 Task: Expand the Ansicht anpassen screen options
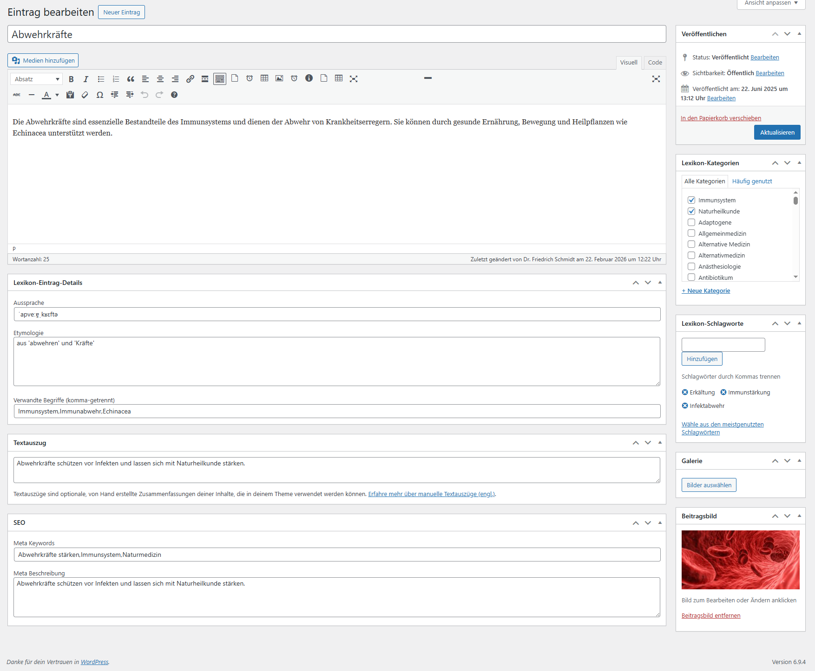coord(771,3)
